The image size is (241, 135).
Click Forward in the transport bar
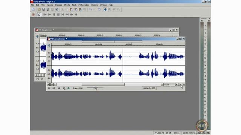pos(72,15)
